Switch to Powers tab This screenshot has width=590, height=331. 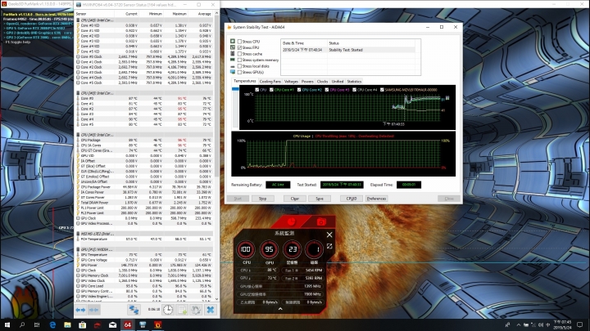(x=307, y=82)
